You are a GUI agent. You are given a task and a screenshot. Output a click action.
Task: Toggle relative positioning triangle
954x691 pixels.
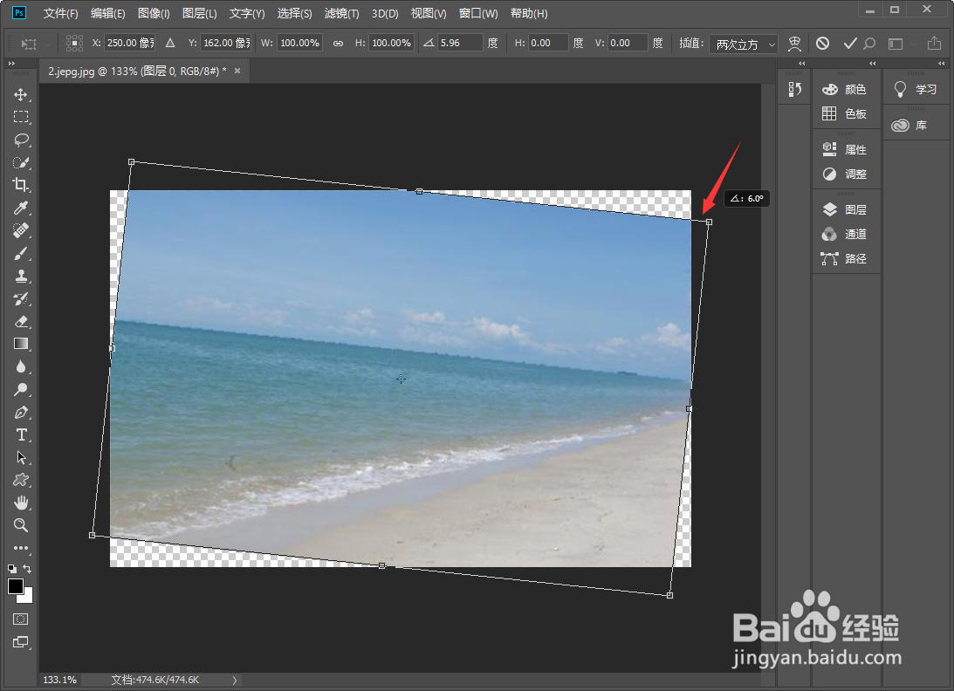click(x=170, y=44)
